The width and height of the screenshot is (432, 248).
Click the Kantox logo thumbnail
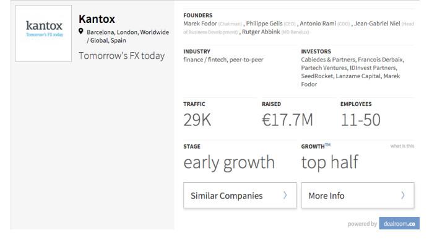click(43, 33)
